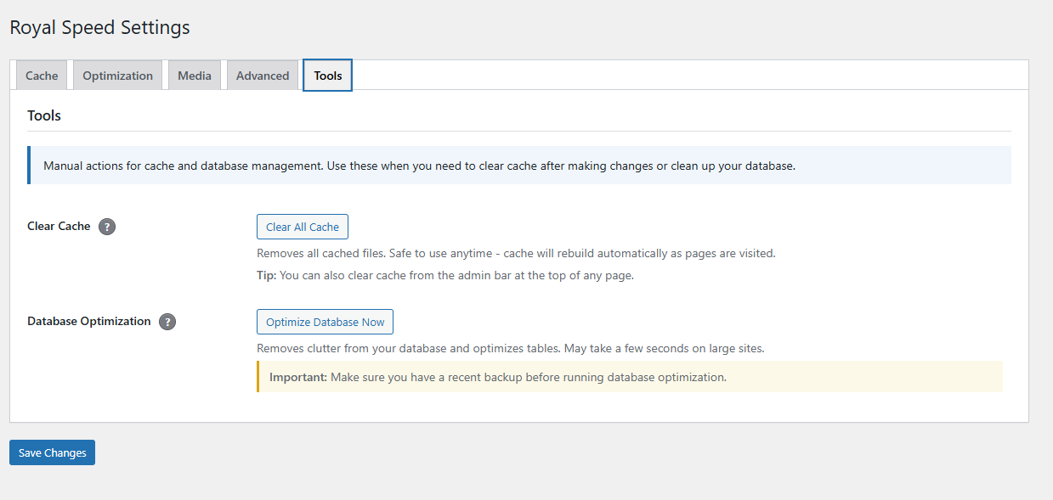Click the Clear All Cache button
Screen dimensions: 1053x500
pos(302,227)
